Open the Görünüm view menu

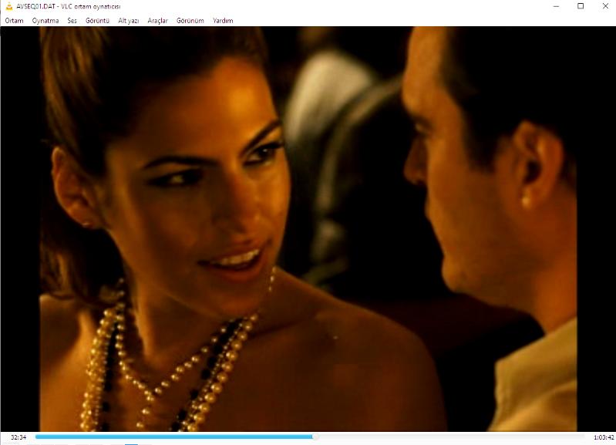190,21
